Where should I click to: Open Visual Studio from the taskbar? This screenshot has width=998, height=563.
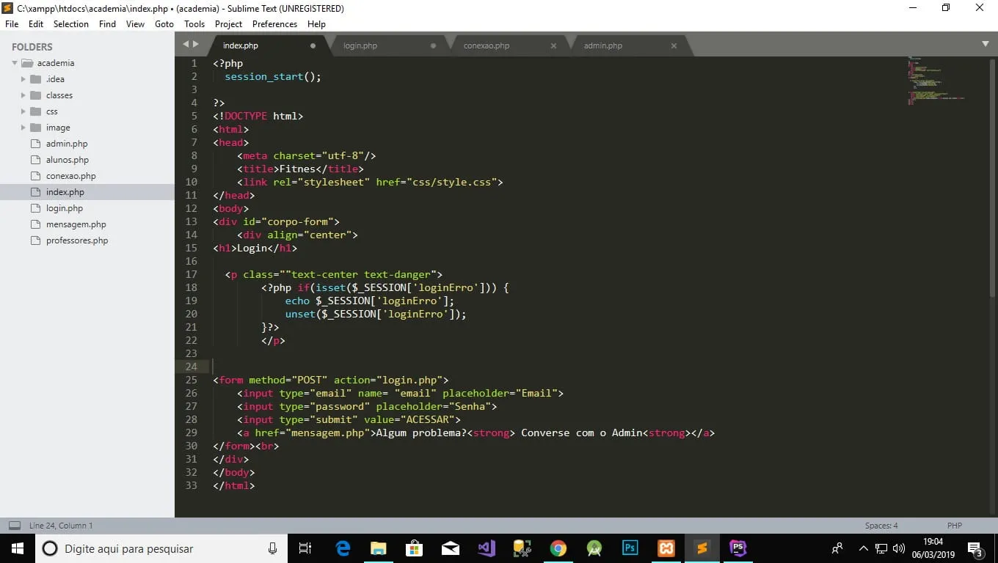point(486,548)
